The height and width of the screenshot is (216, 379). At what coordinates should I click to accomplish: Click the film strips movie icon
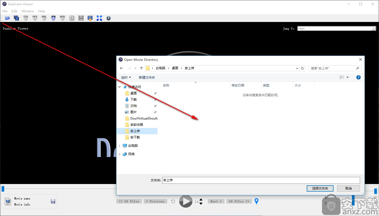(x=17, y=18)
